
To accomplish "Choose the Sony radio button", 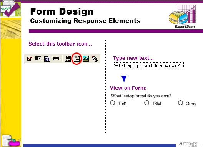I will (180, 103).
